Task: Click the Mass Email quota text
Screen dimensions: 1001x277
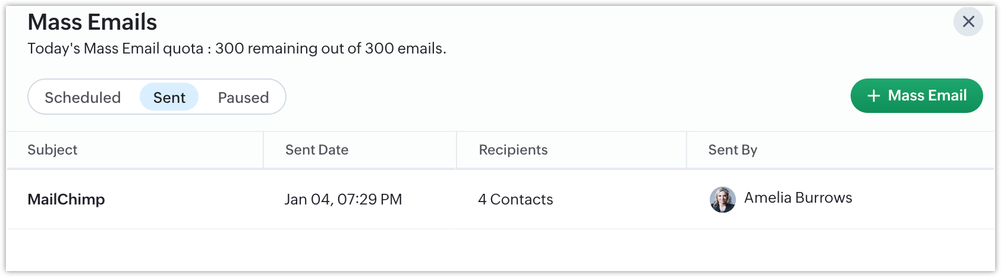Action: click(237, 49)
